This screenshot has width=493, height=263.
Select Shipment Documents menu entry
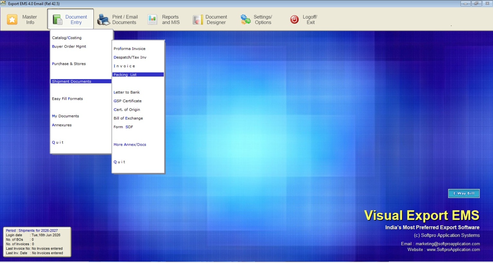coord(81,81)
